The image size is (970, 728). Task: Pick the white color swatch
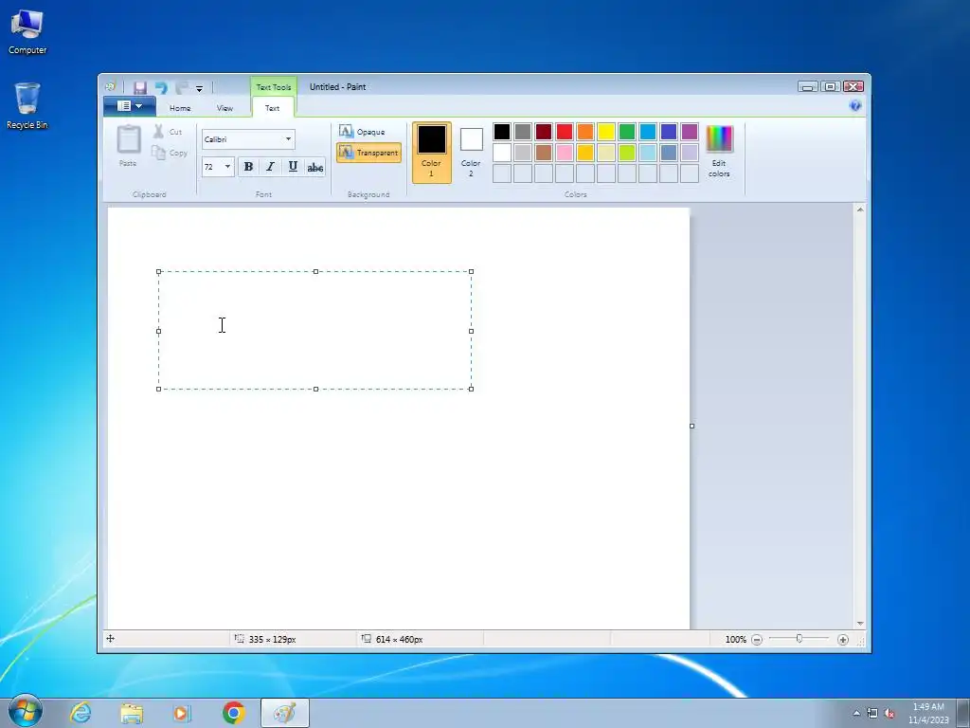click(502, 153)
